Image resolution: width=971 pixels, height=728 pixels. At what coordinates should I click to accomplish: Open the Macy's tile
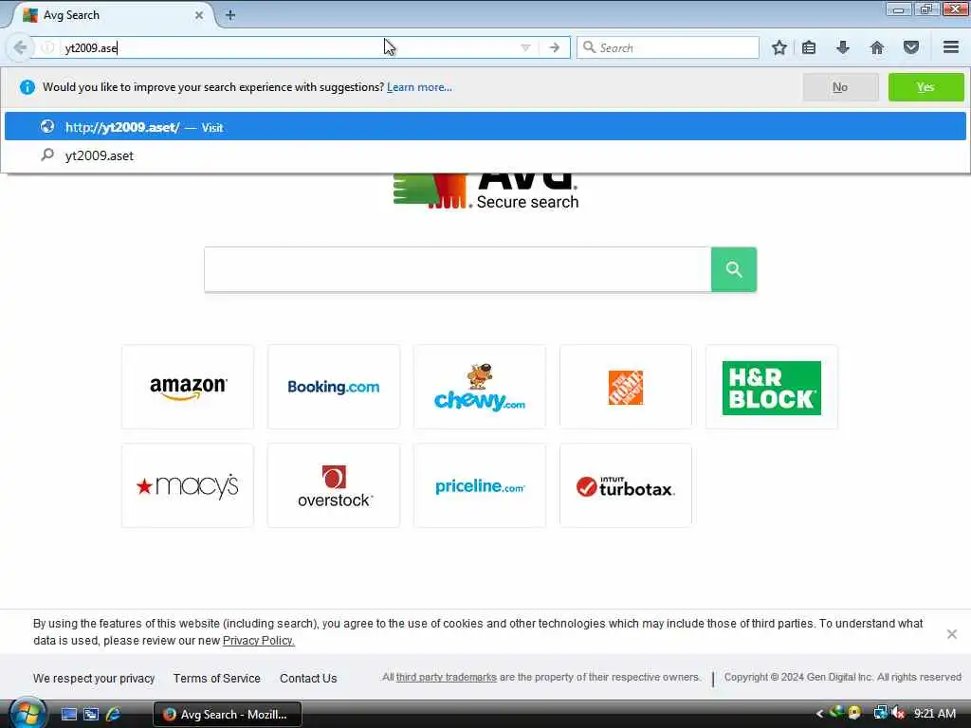tap(188, 485)
